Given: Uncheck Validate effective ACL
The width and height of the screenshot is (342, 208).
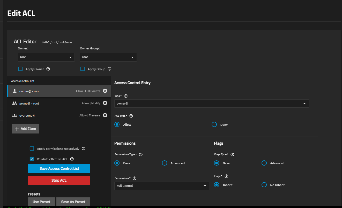Looking at the screenshot, I should coord(32,159).
